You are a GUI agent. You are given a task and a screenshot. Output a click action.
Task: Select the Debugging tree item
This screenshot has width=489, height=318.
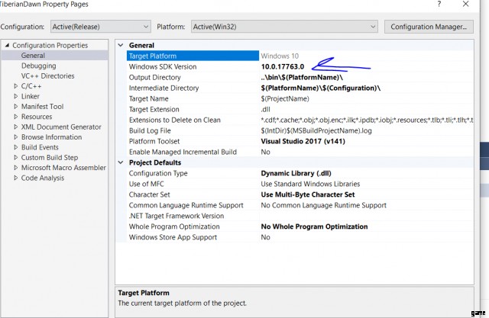point(38,66)
